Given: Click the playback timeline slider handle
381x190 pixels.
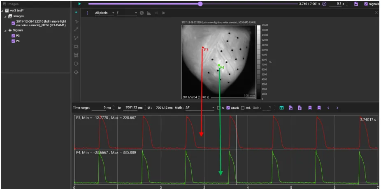Looking at the screenshot, I should tap(200, 4).
